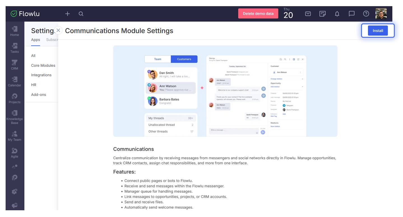Viewport: 403px width, 217px height.
Task: Click the Flowlu logo
Action: [25, 14]
